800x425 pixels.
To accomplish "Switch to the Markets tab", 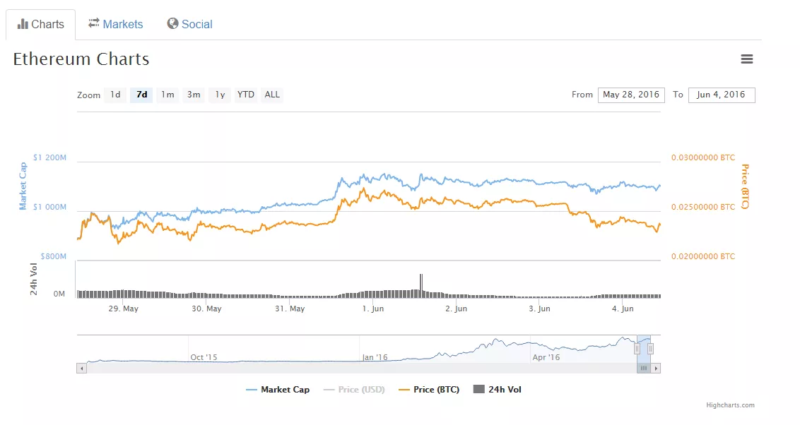I will pos(122,23).
